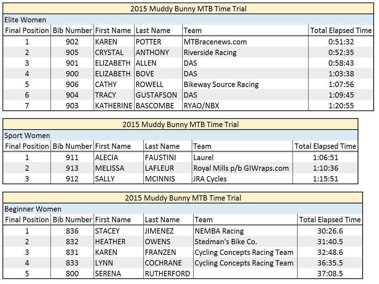Image resolution: width=379 pixels, height=284 pixels.
Task: Select bib number 836 cell
Action: point(72,231)
